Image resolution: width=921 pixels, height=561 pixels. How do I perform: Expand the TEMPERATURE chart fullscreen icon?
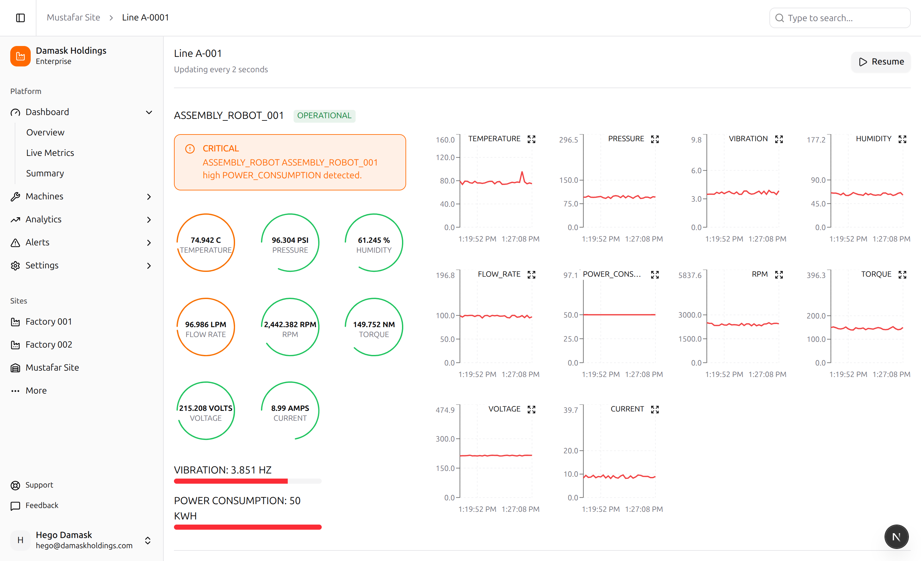[531, 139]
